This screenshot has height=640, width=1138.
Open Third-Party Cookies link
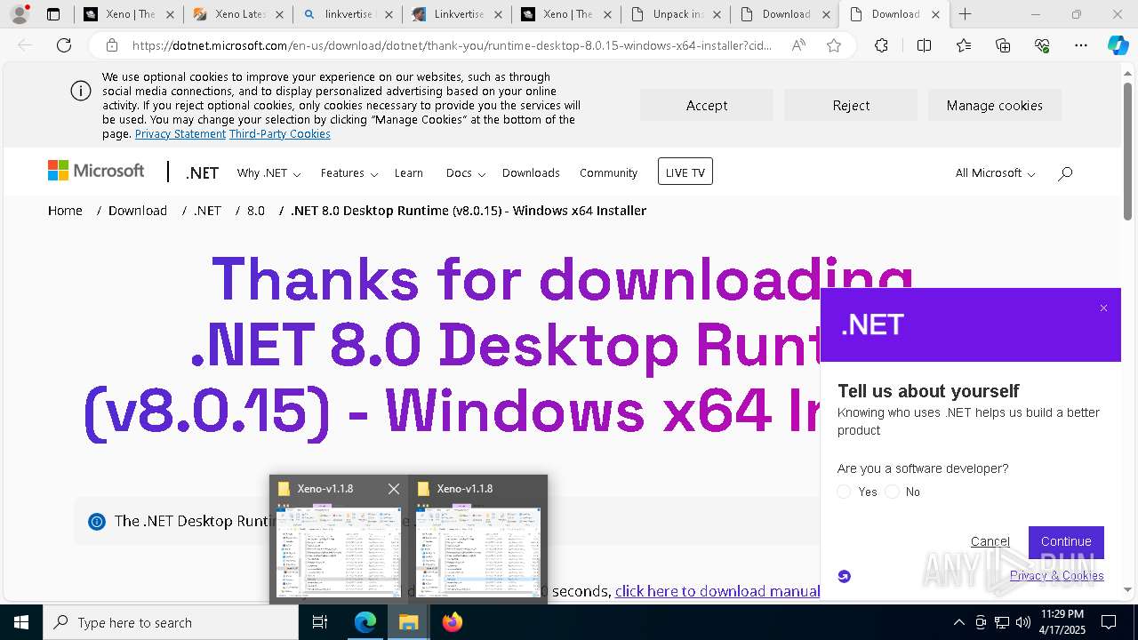pyautogui.click(x=280, y=133)
